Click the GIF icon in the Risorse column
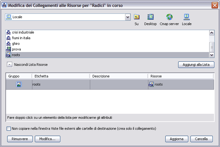The image size is (220, 147). [x=151, y=84]
